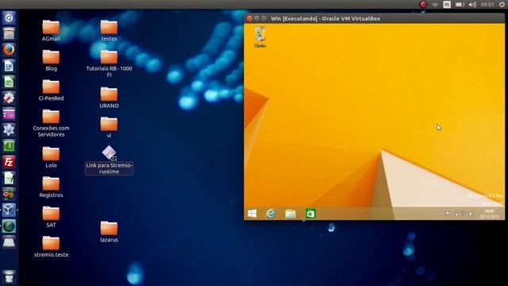The width and height of the screenshot is (508, 286).
Task: Select the testes folder
Action: (109, 30)
